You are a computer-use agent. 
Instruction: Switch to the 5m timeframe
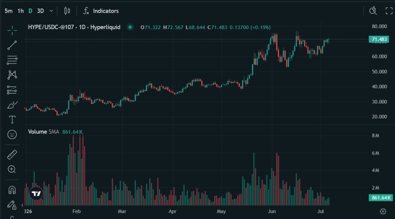click(8, 11)
